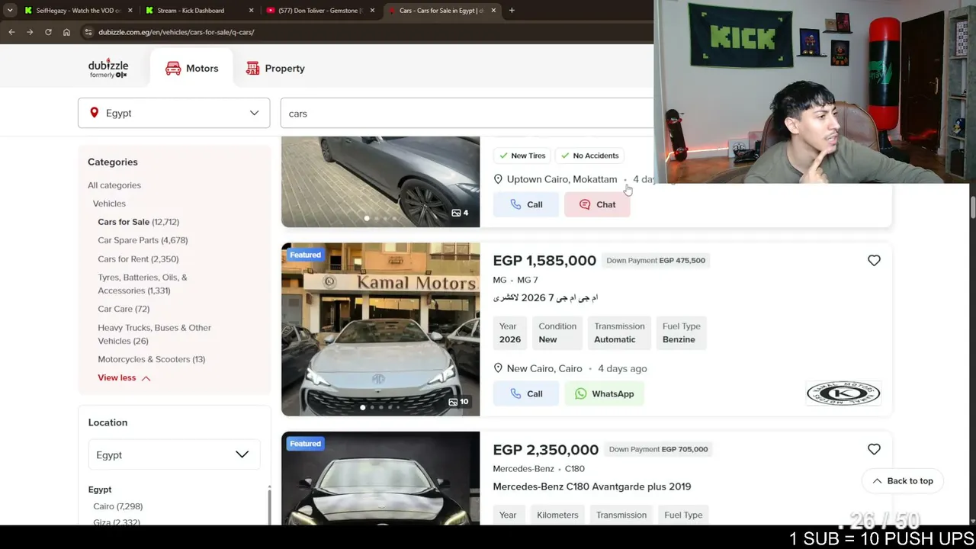Click the New Cairo, Cairo location text
The height and width of the screenshot is (549, 976).
click(544, 368)
